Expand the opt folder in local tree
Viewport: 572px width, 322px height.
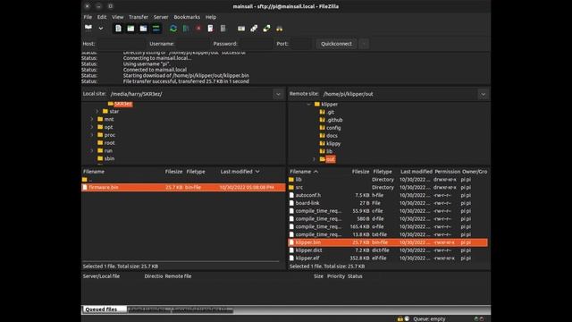click(92, 127)
